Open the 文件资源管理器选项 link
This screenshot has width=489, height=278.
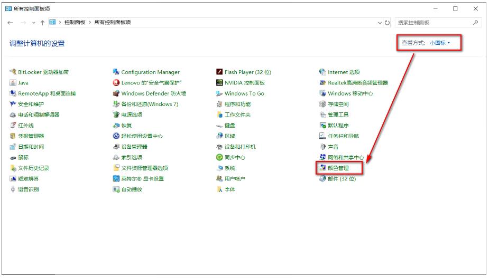click(145, 168)
